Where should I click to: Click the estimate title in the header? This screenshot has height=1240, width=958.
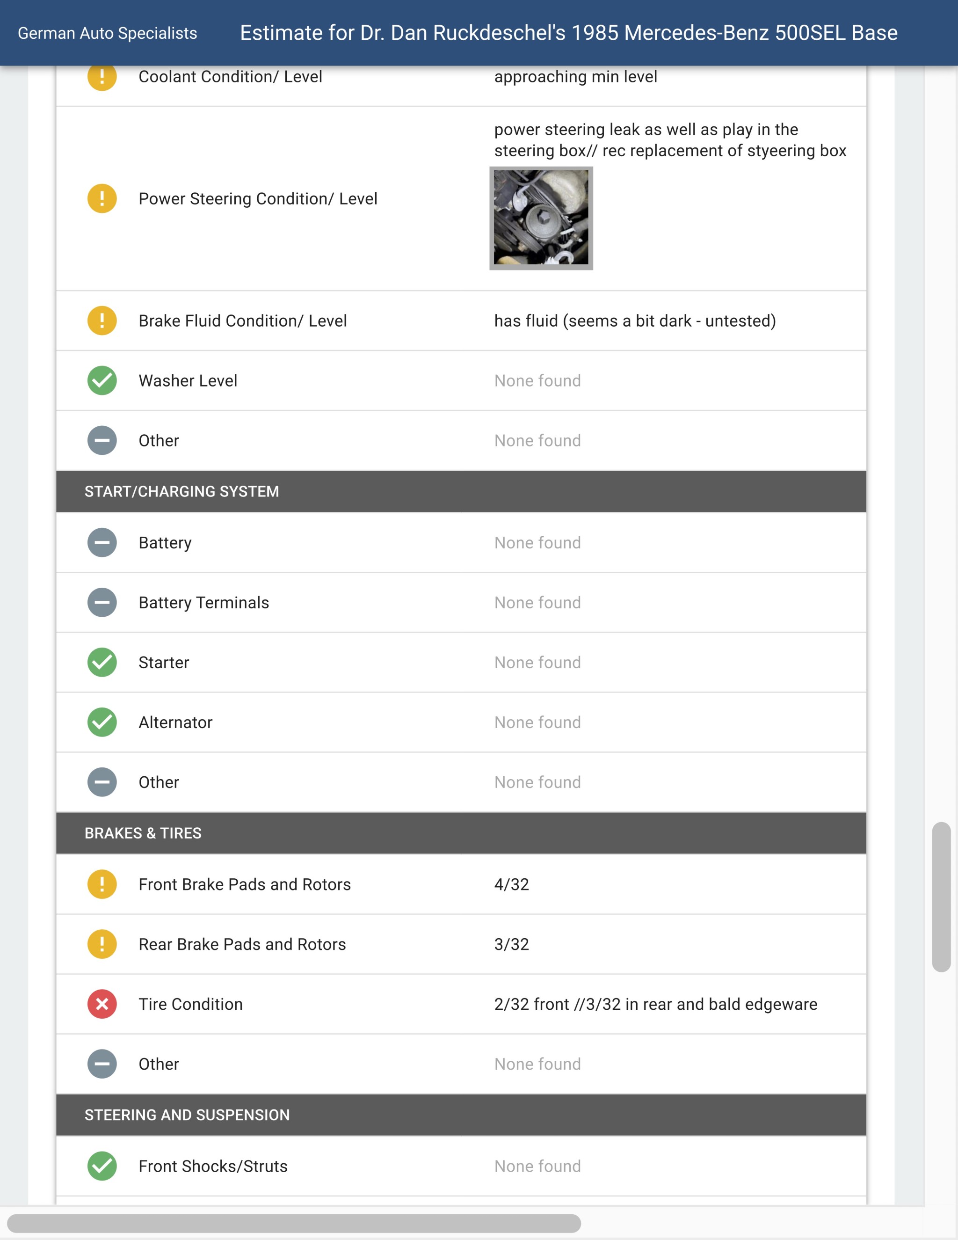[569, 33]
